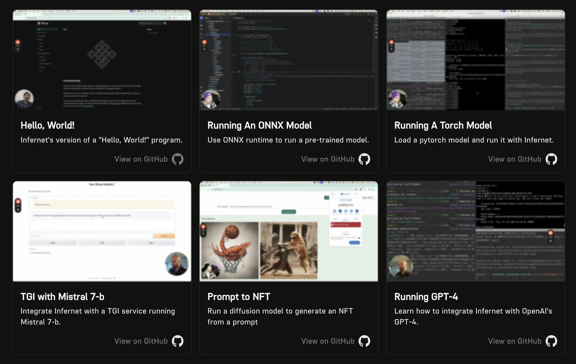
Task: Click text 'Use ONNX runtime to run a pre-trained model.'
Action: point(288,140)
